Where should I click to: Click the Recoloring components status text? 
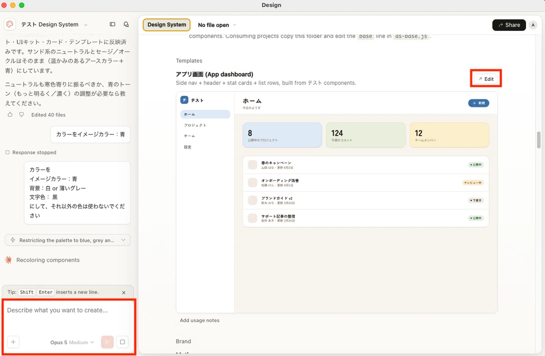pos(48,260)
